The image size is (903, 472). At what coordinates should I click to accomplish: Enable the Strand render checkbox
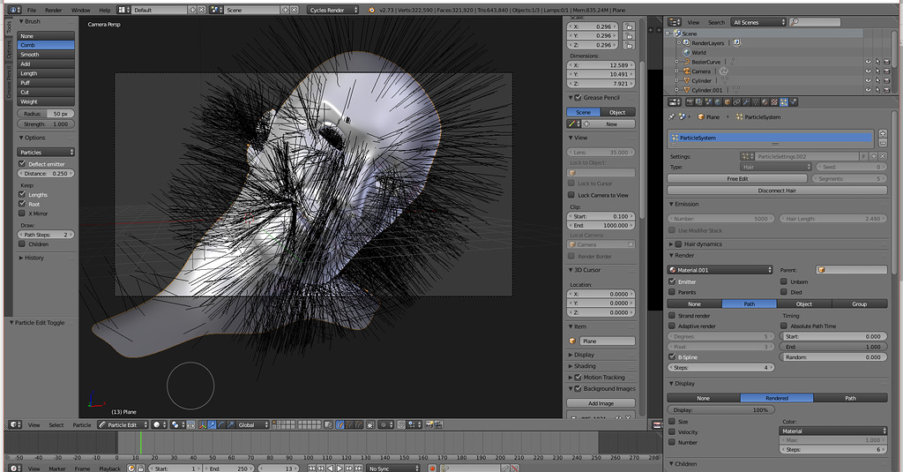[671, 315]
